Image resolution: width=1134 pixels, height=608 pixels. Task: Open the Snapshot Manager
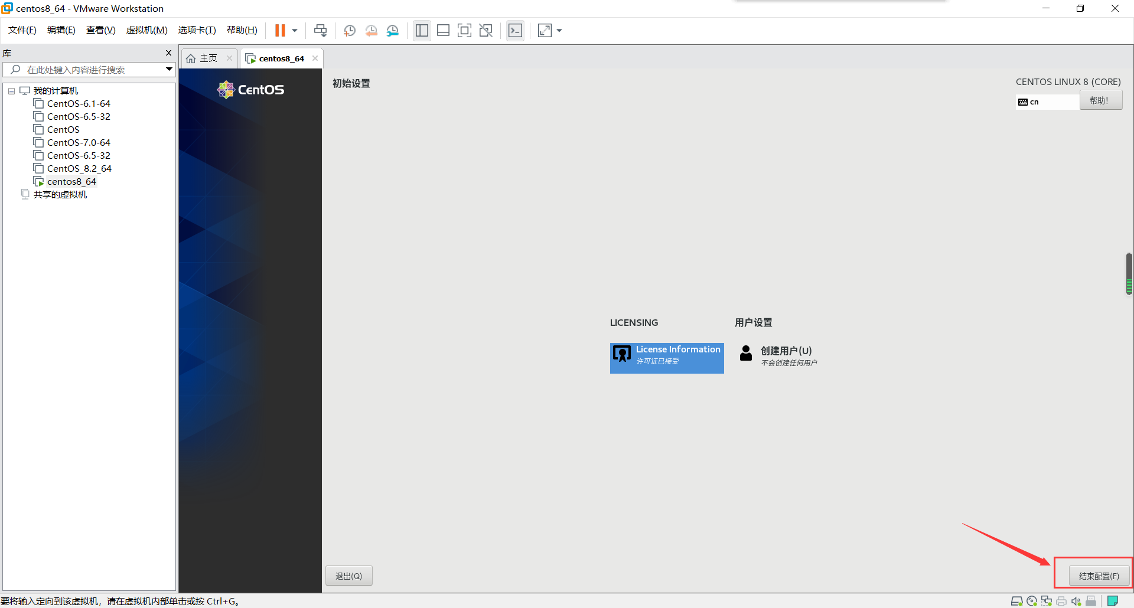(x=393, y=30)
